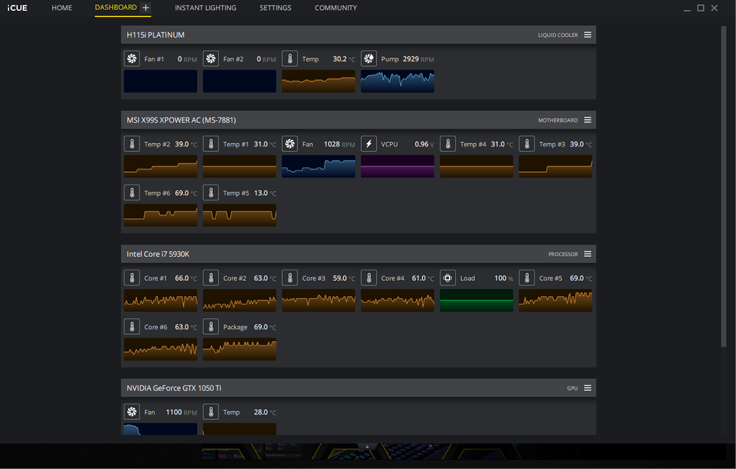The image size is (736, 469).
Task: Click the Temp #4 thermometer icon
Action: click(448, 144)
